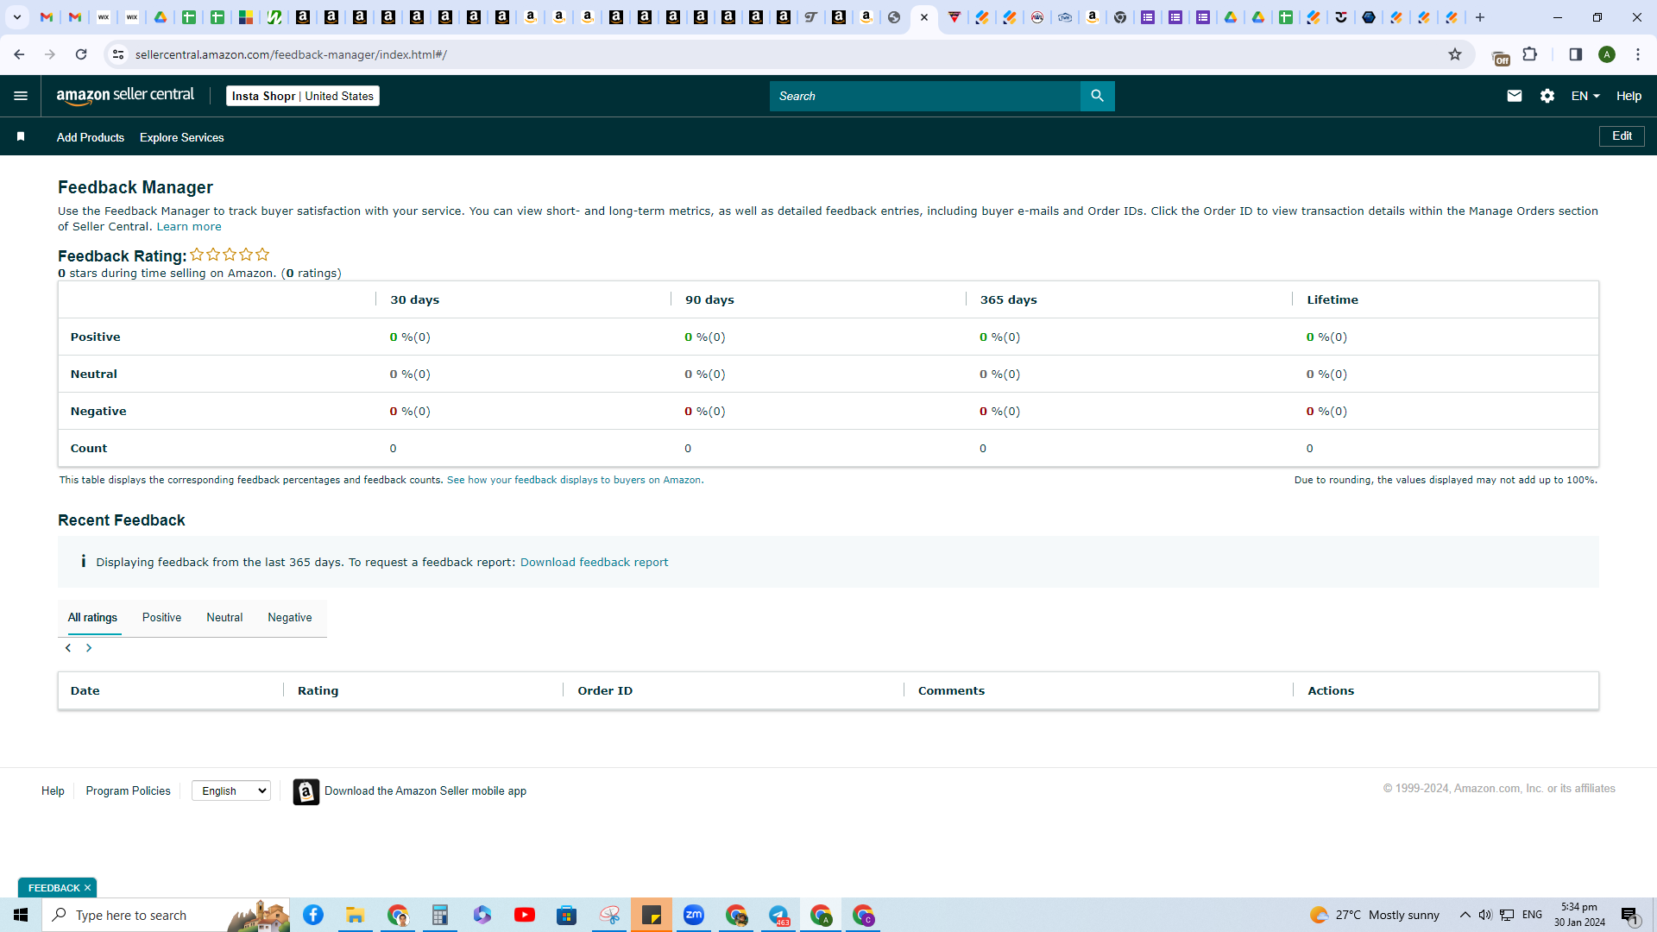Open Telegram from the taskbar
Image resolution: width=1657 pixels, height=932 pixels.
[x=778, y=915]
